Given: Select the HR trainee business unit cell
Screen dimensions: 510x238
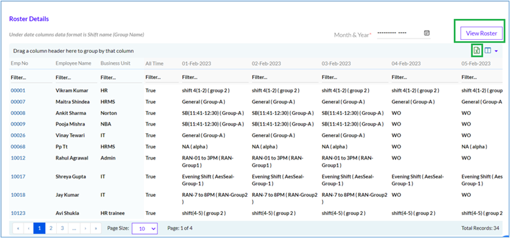Looking at the screenshot, I should point(112,213).
